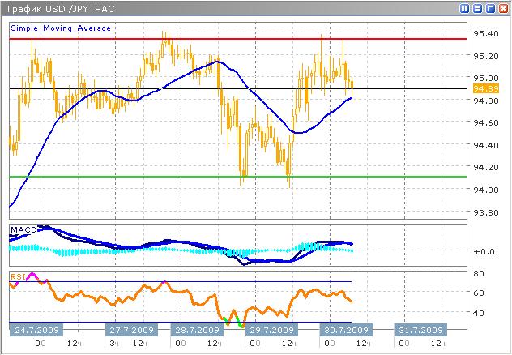Image resolution: width=512 pixels, height=355 pixels.
Task: Select the RSI indicator label
Action: pos(18,276)
